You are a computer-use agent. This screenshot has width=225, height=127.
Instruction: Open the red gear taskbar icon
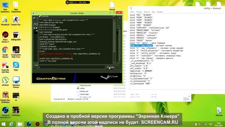pyautogui.click(x=38, y=124)
